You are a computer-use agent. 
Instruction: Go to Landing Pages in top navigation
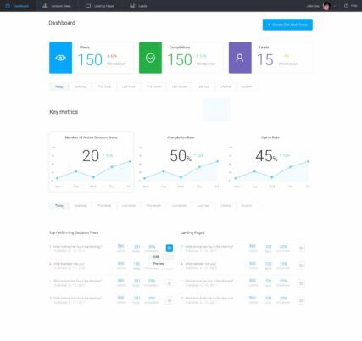tap(100, 6)
